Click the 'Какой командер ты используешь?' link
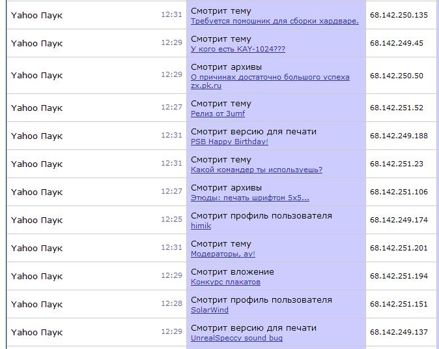 [x=256, y=170]
